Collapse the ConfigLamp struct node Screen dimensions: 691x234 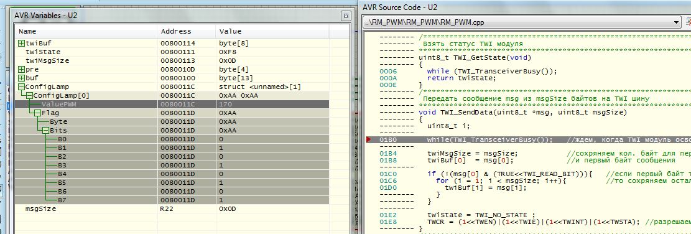[x=21, y=87]
